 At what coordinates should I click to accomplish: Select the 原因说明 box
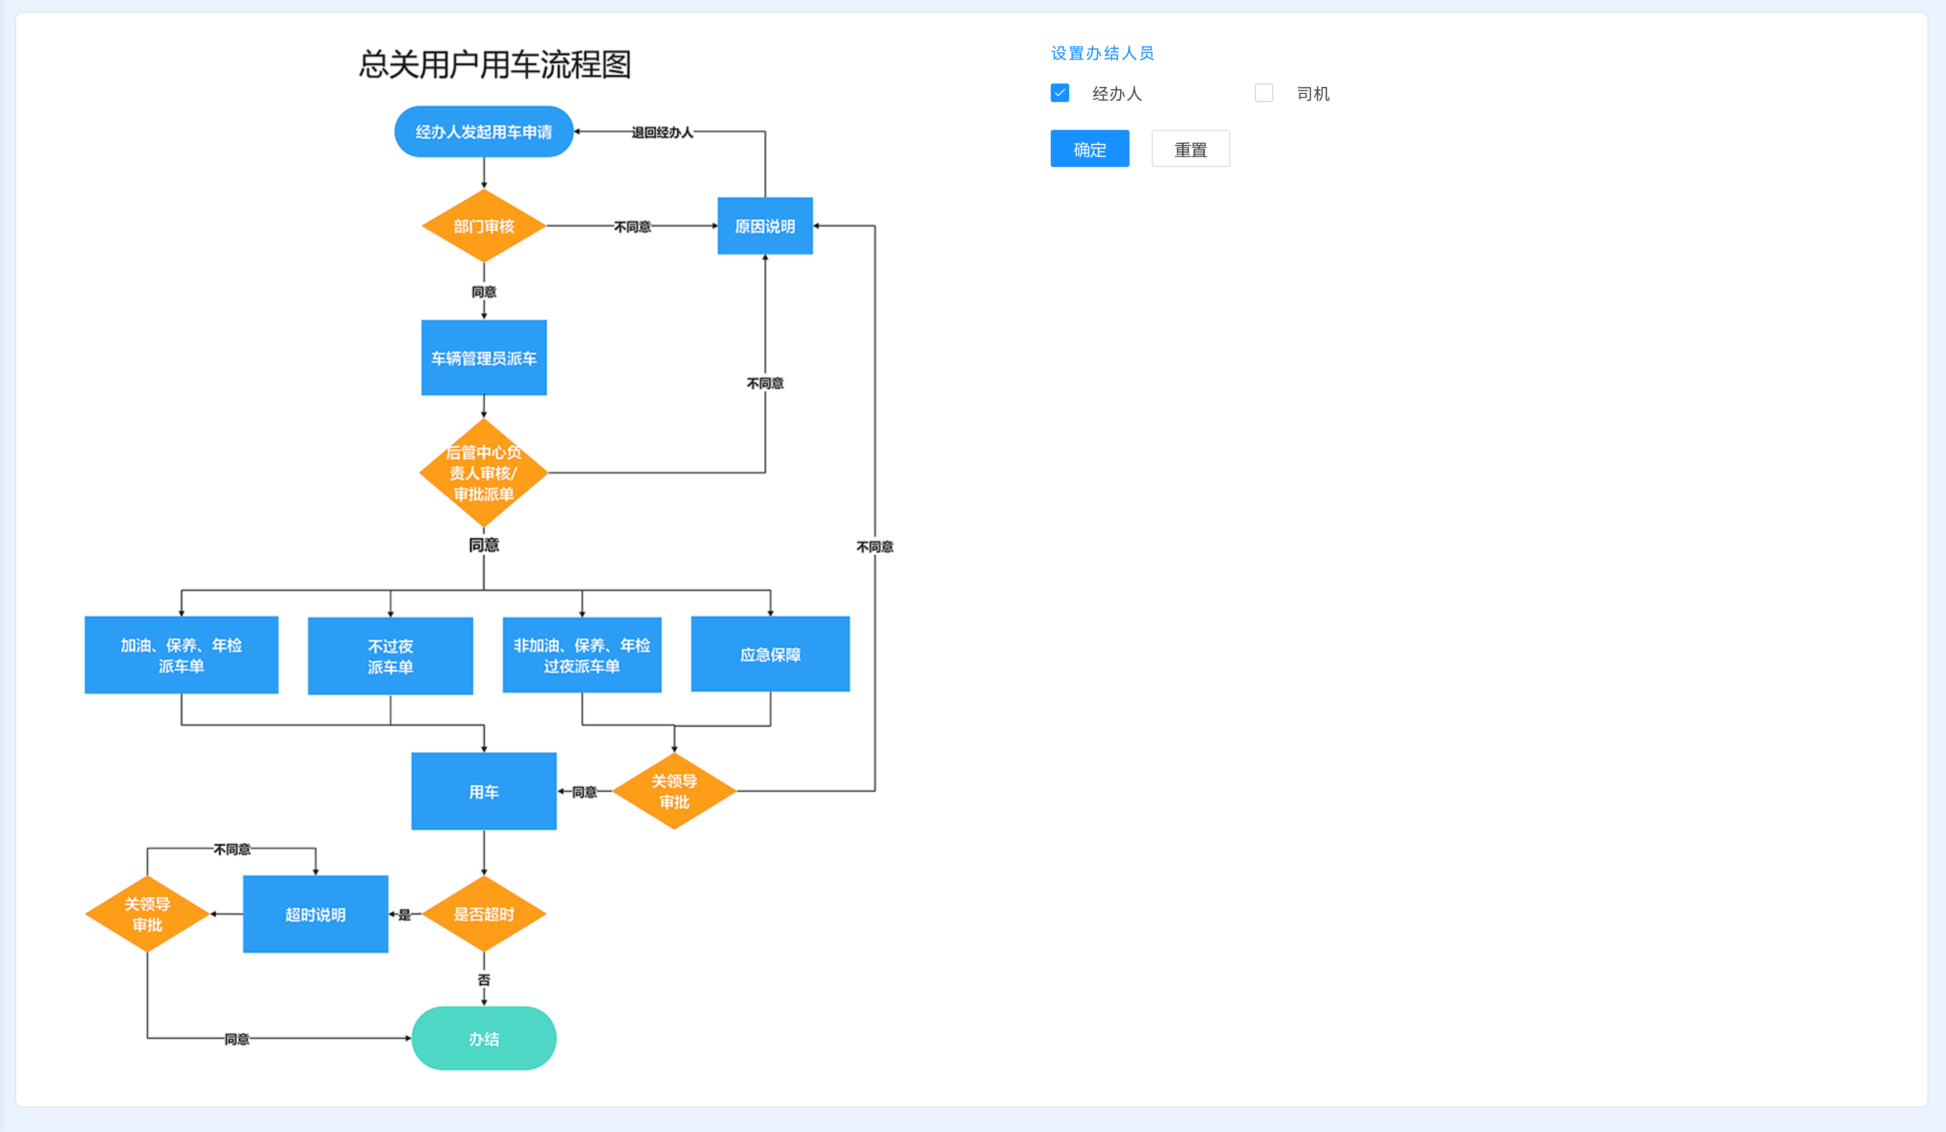764,226
